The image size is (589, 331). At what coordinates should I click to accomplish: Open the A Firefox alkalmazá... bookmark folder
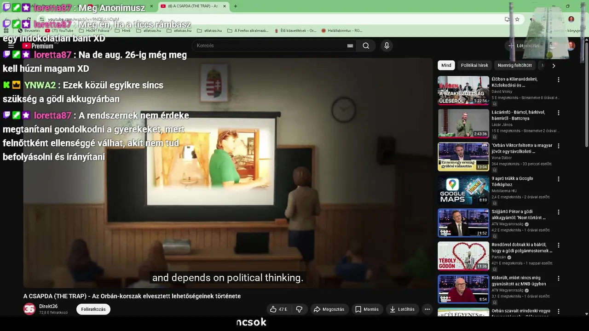(248, 31)
